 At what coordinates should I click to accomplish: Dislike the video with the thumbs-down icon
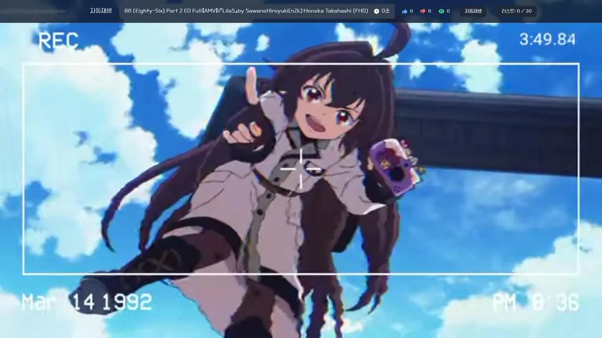click(423, 11)
